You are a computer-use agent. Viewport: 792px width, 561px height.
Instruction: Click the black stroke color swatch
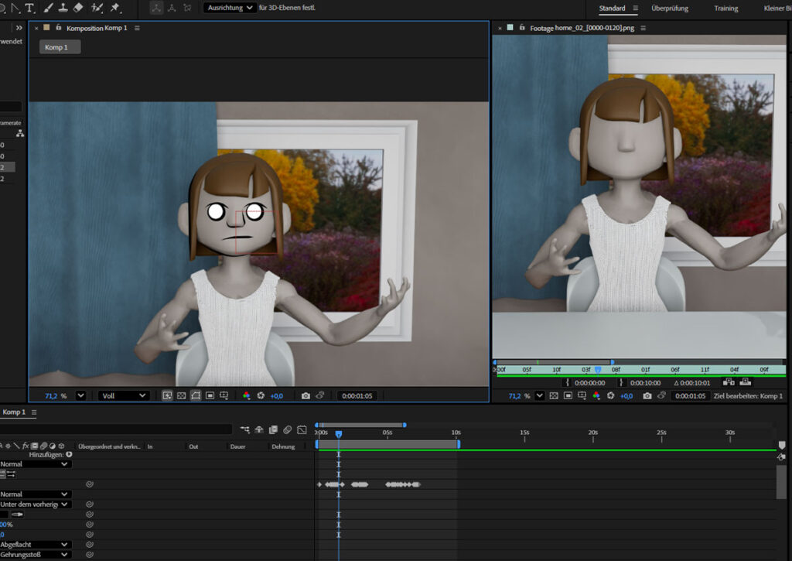tap(3, 514)
